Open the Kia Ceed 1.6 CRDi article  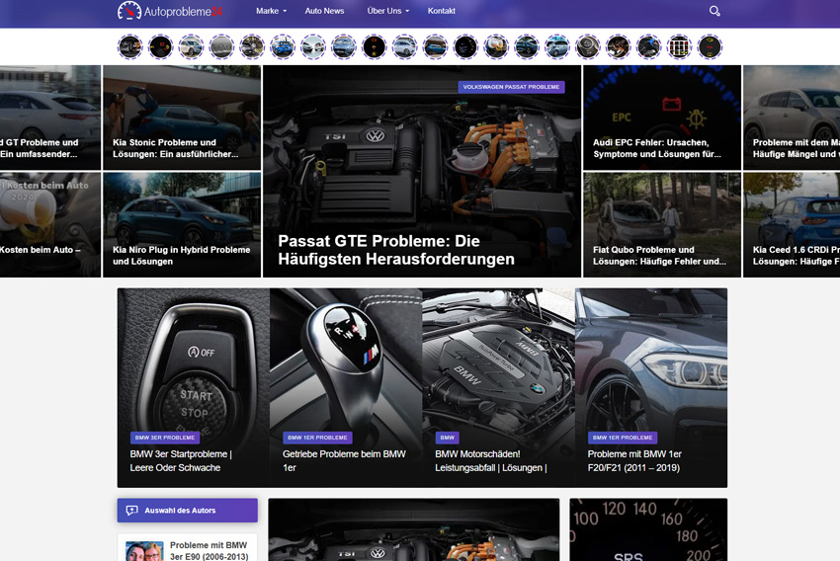pos(792,225)
